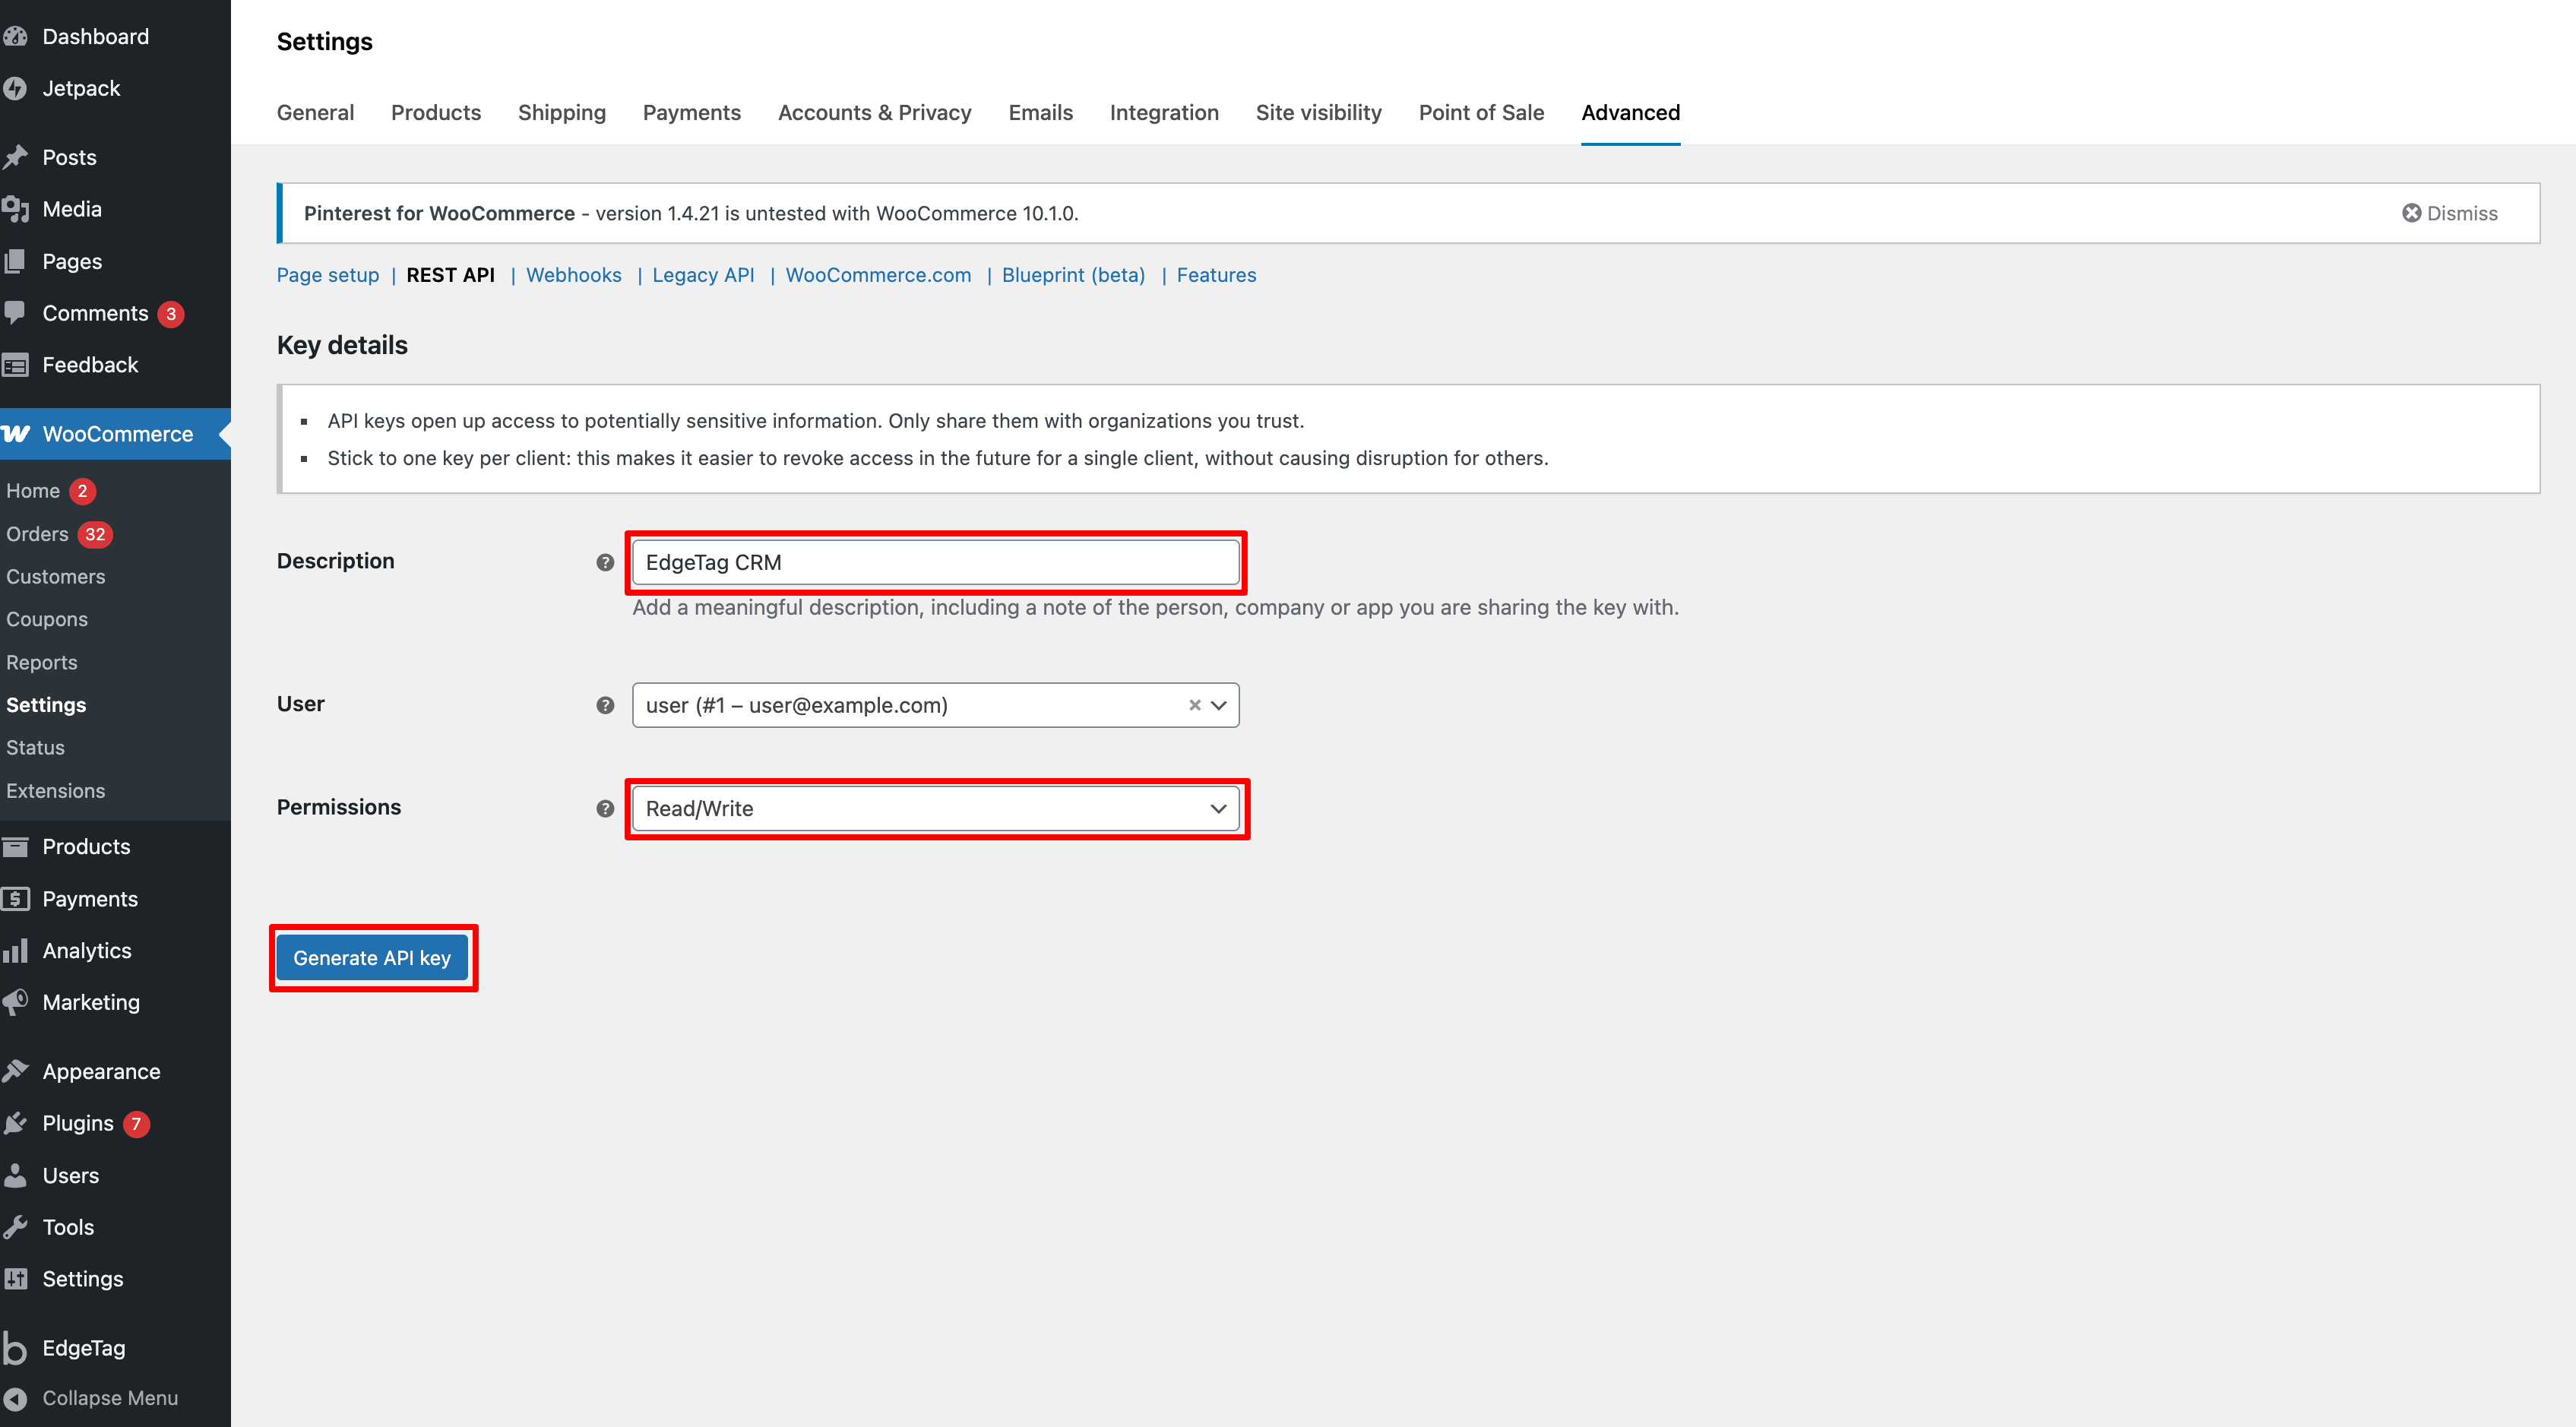Collapse the admin sidebar menu
Screen dimensions: 2576x1427
[x=109, y=1398]
